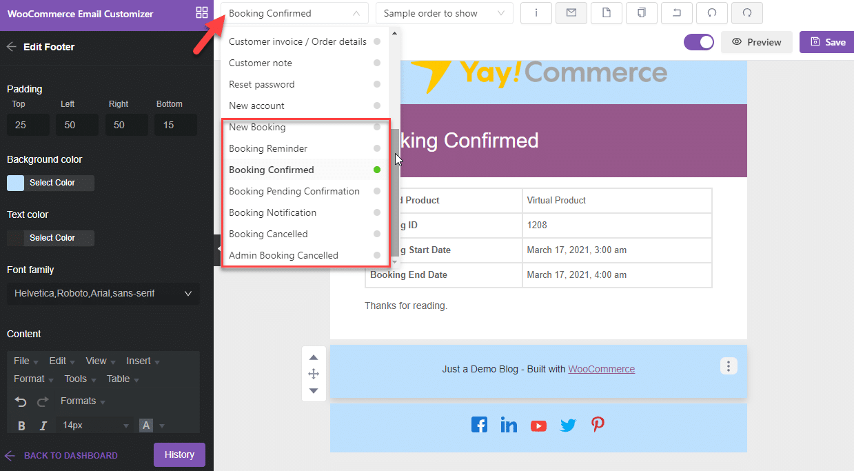Open the Sample order to show dropdown
Viewport: 854px width, 471px height.
[x=445, y=13]
